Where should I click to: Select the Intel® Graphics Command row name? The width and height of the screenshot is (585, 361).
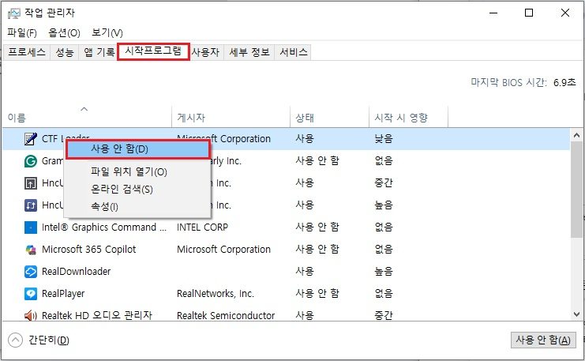point(104,228)
